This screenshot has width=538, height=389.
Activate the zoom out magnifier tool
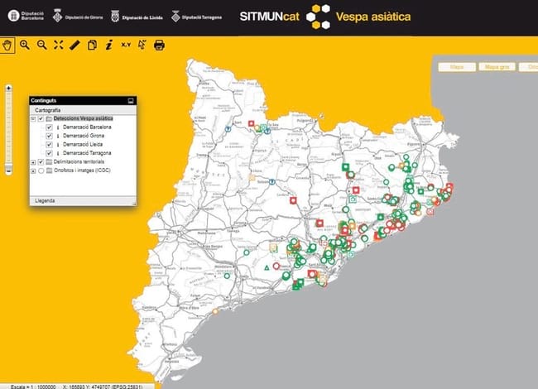[42, 45]
